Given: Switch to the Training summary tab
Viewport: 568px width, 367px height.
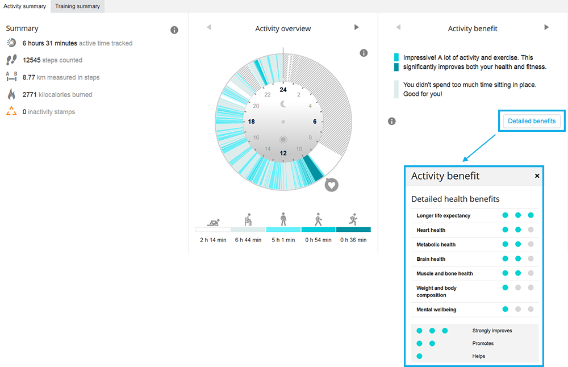Looking at the screenshot, I should coord(77,6).
